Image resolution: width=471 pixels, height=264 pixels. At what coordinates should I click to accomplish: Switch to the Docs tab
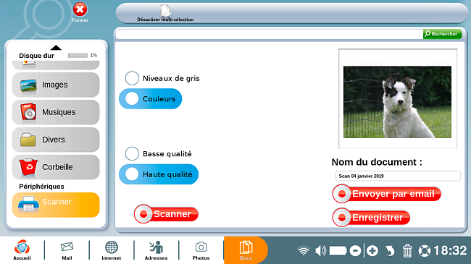pos(246,250)
